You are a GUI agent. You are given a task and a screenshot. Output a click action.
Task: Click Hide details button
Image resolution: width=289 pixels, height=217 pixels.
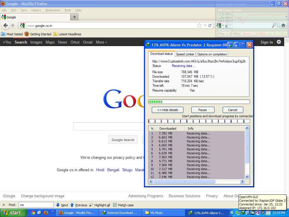[168, 110]
